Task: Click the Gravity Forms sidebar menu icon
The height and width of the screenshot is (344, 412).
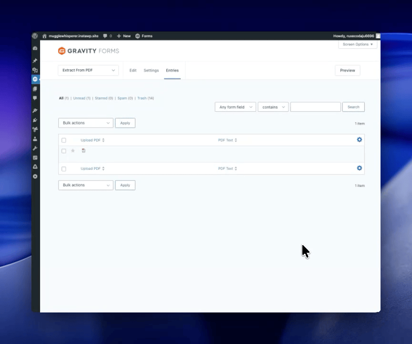Action: point(35,79)
